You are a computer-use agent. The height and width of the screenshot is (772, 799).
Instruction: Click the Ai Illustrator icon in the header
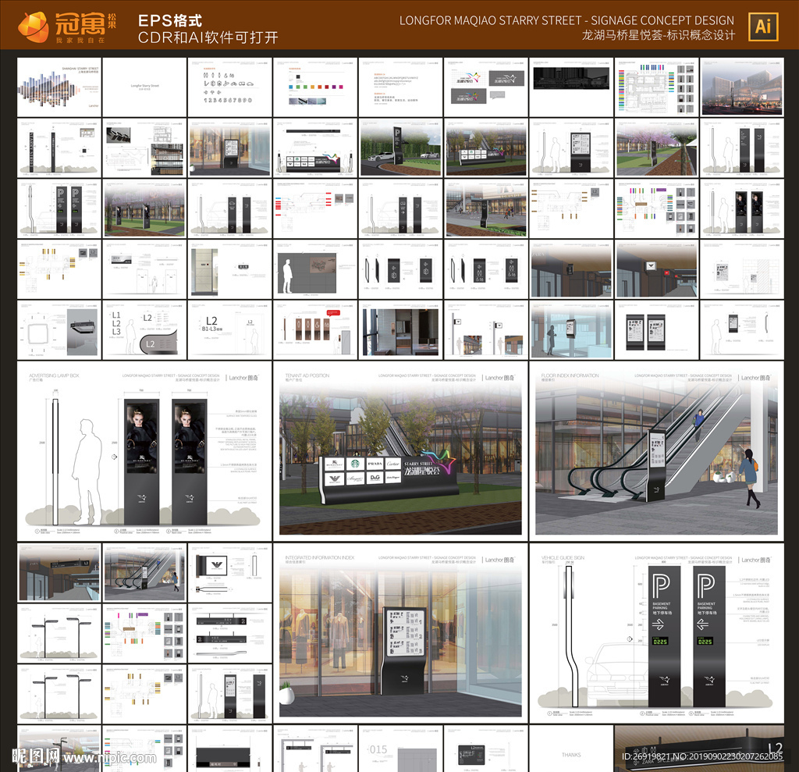point(763,27)
